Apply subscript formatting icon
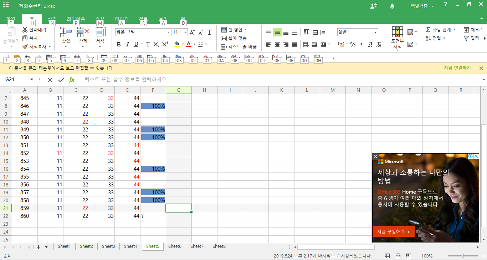This screenshot has width=487, height=260. pyautogui.click(x=156, y=44)
